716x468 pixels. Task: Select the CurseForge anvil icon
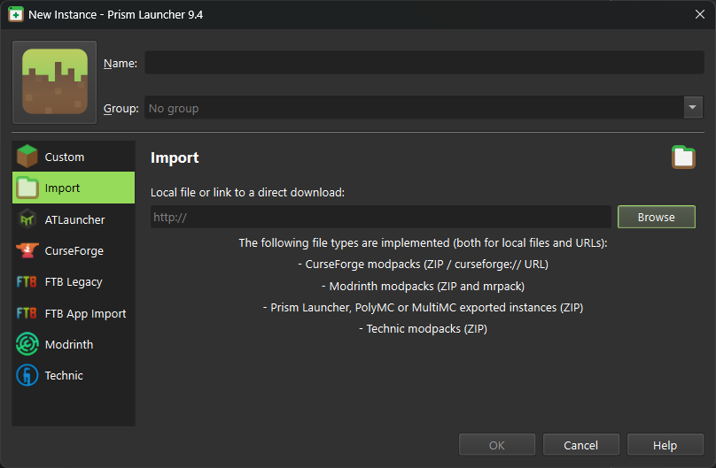click(x=27, y=250)
